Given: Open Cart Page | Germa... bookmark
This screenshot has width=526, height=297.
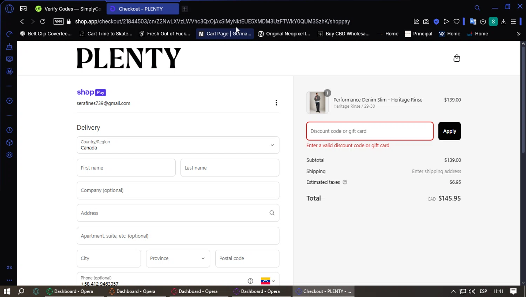Looking at the screenshot, I should click(x=225, y=34).
